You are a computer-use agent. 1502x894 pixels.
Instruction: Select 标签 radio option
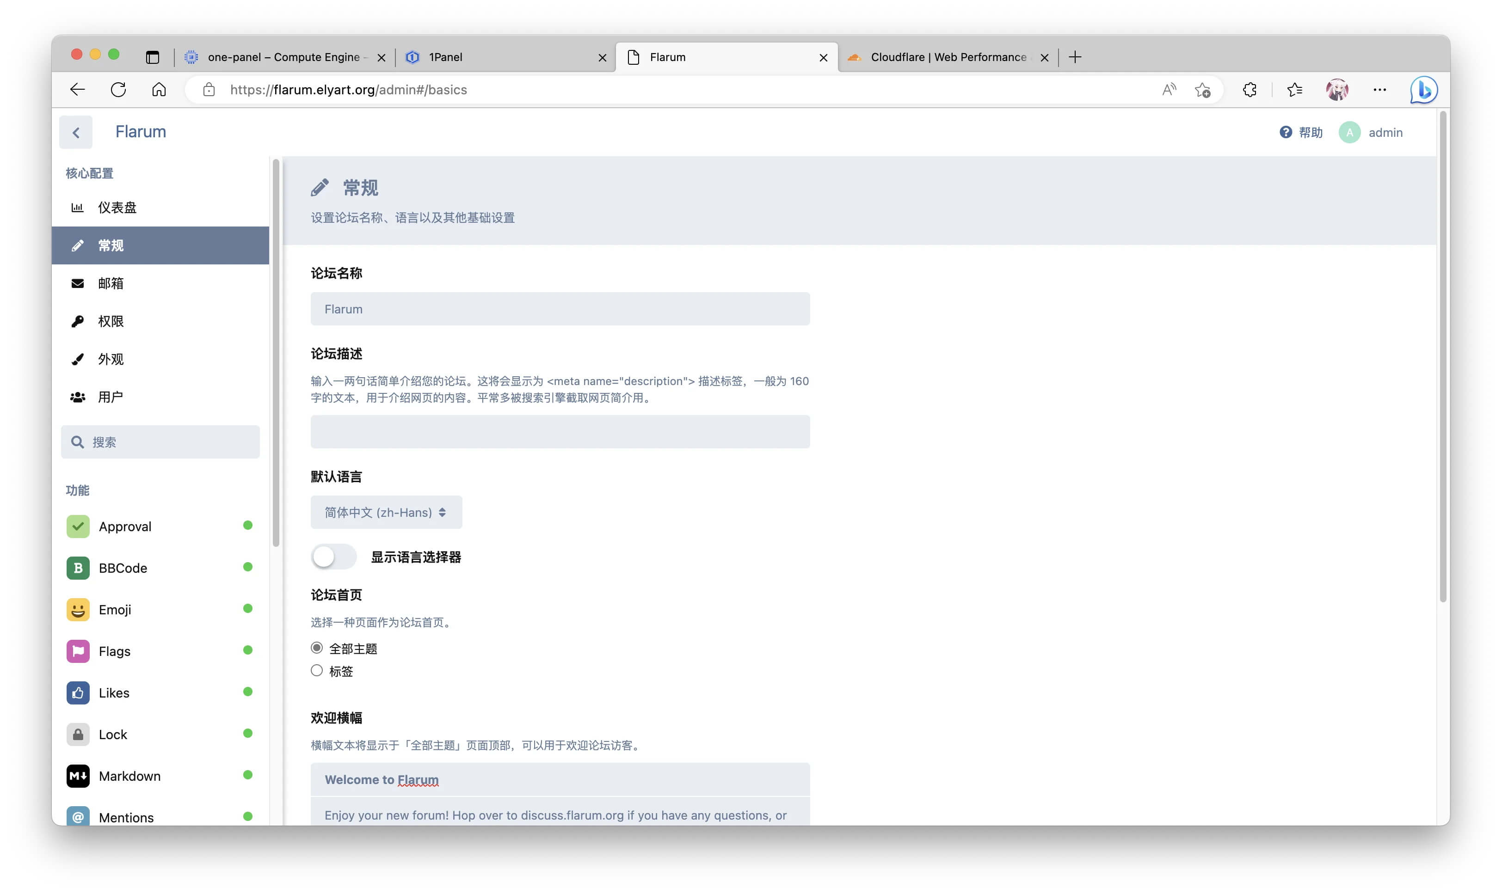[316, 670]
